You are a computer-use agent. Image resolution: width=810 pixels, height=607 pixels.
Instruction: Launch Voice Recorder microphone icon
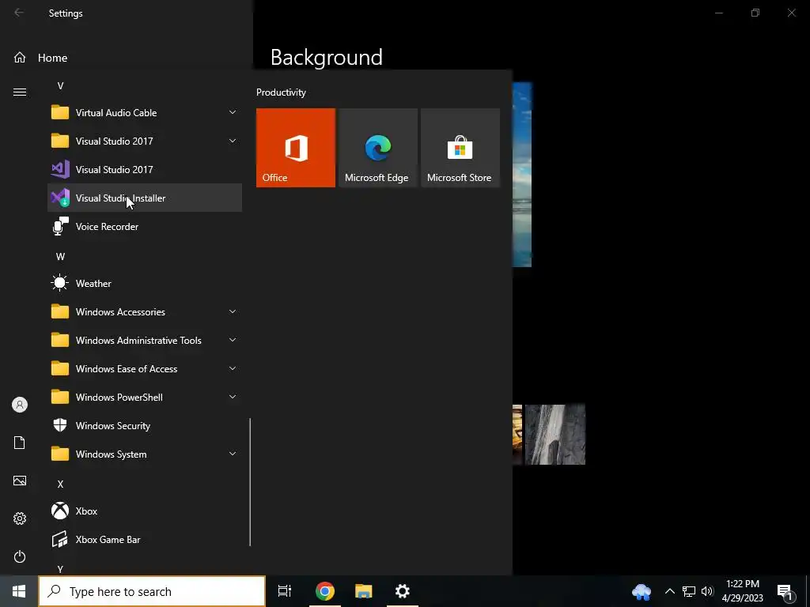[x=60, y=226]
